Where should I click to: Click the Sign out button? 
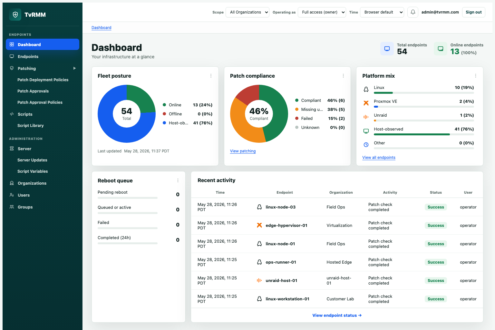[x=474, y=12]
